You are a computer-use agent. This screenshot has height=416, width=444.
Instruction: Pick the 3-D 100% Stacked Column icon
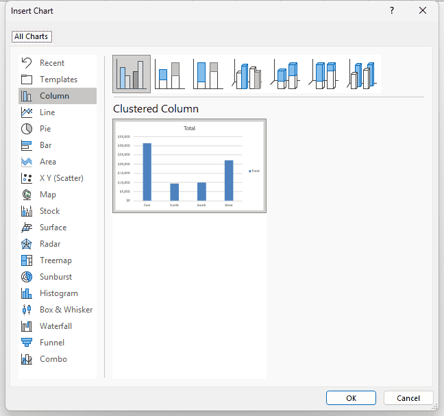tap(323, 74)
